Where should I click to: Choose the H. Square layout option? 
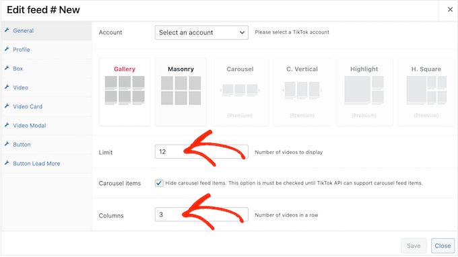coord(426,92)
